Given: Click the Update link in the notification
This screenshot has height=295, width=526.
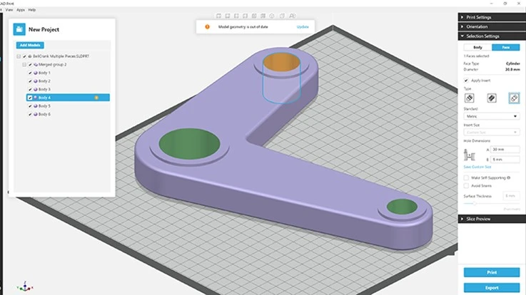Looking at the screenshot, I should tap(304, 27).
